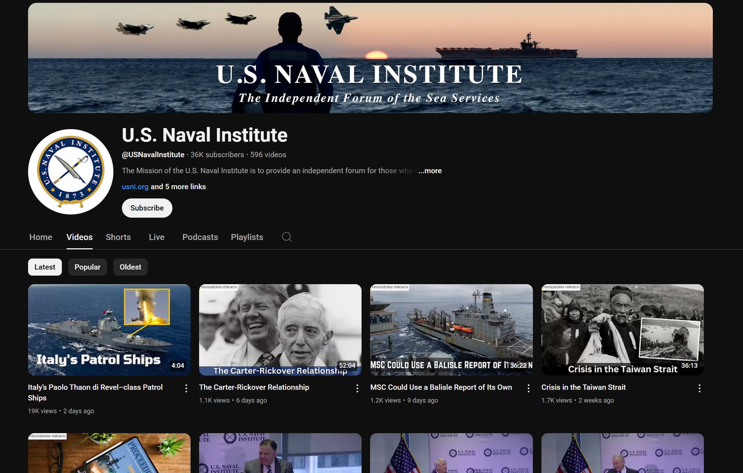This screenshot has height=473, width=743.
Task: Subscribe to the U.S. Naval Institute channel
Action: [x=147, y=208]
